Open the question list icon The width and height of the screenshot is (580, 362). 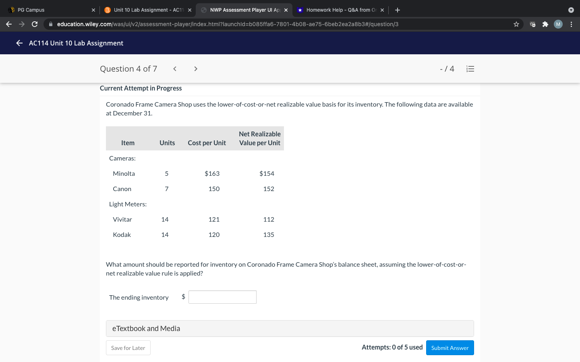point(470,69)
